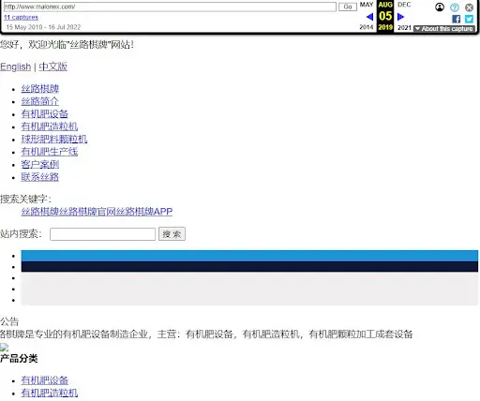The height and width of the screenshot is (401, 480).
Task: Open the 客户案例 navigation link
Action: (x=40, y=164)
